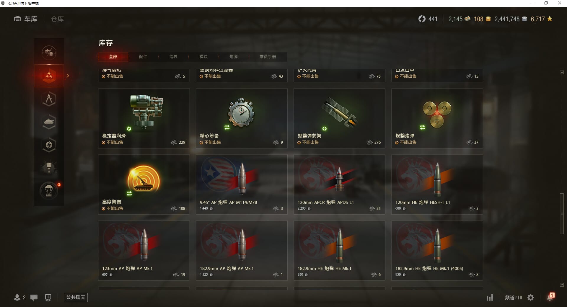
Task: Click the scrollbar down arrow
Action: (x=562, y=285)
